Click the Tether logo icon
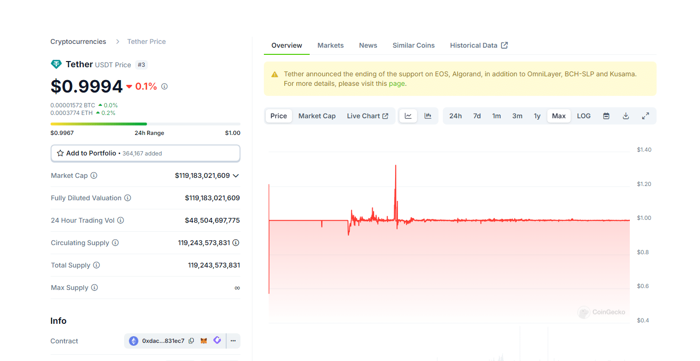This screenshot has height=361, width=700. (56, 64)
